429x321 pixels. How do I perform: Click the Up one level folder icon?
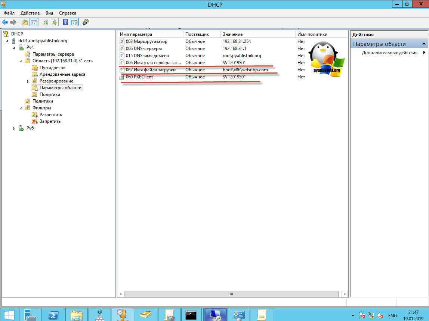point(25,22)
